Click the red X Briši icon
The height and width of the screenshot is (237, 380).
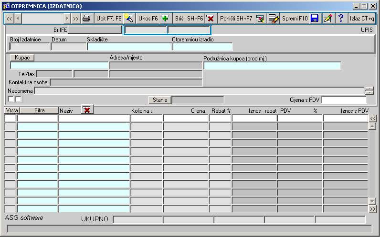click(210, 19)
